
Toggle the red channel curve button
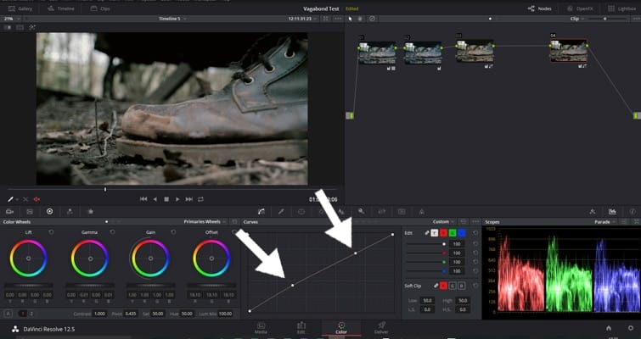(444, 232)
